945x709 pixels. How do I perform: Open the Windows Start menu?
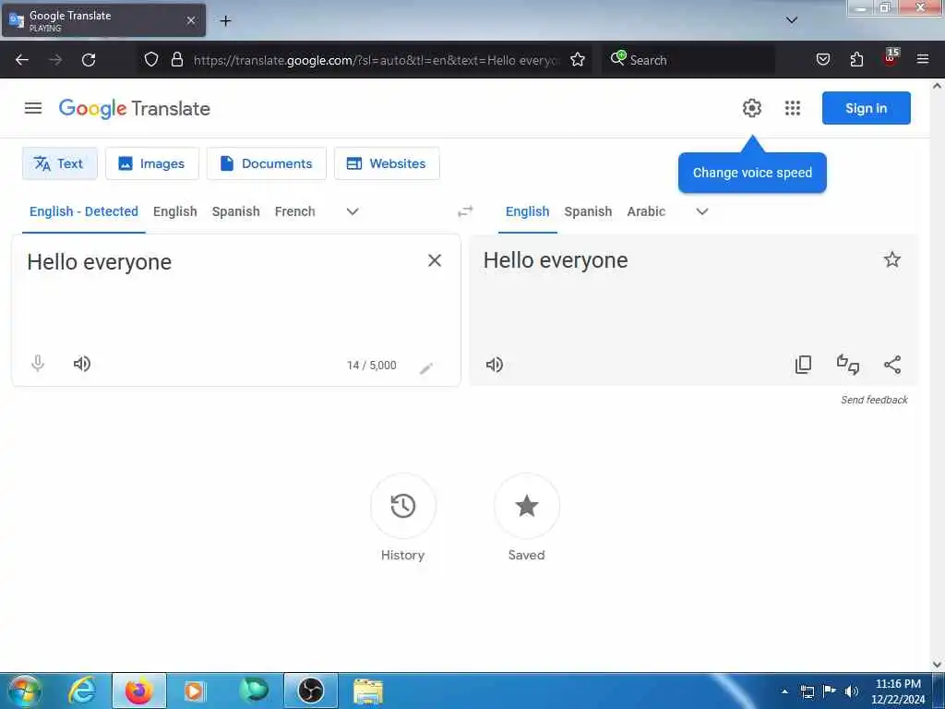pyautogui.click(x=25, y=691)
